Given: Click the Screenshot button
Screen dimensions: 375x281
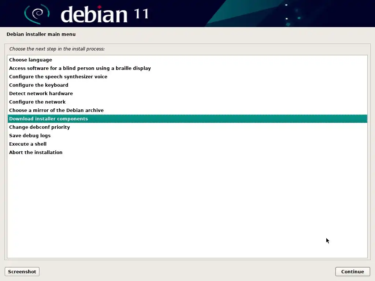Looking at the screenshot, I should 22,272.
